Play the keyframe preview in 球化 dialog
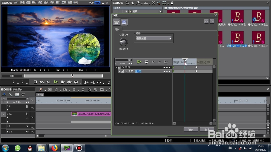The image size is (271, 152). [x=139, y=62]
